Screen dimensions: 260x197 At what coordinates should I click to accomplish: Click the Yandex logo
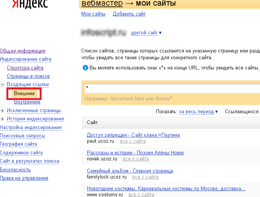pos(30,4)
